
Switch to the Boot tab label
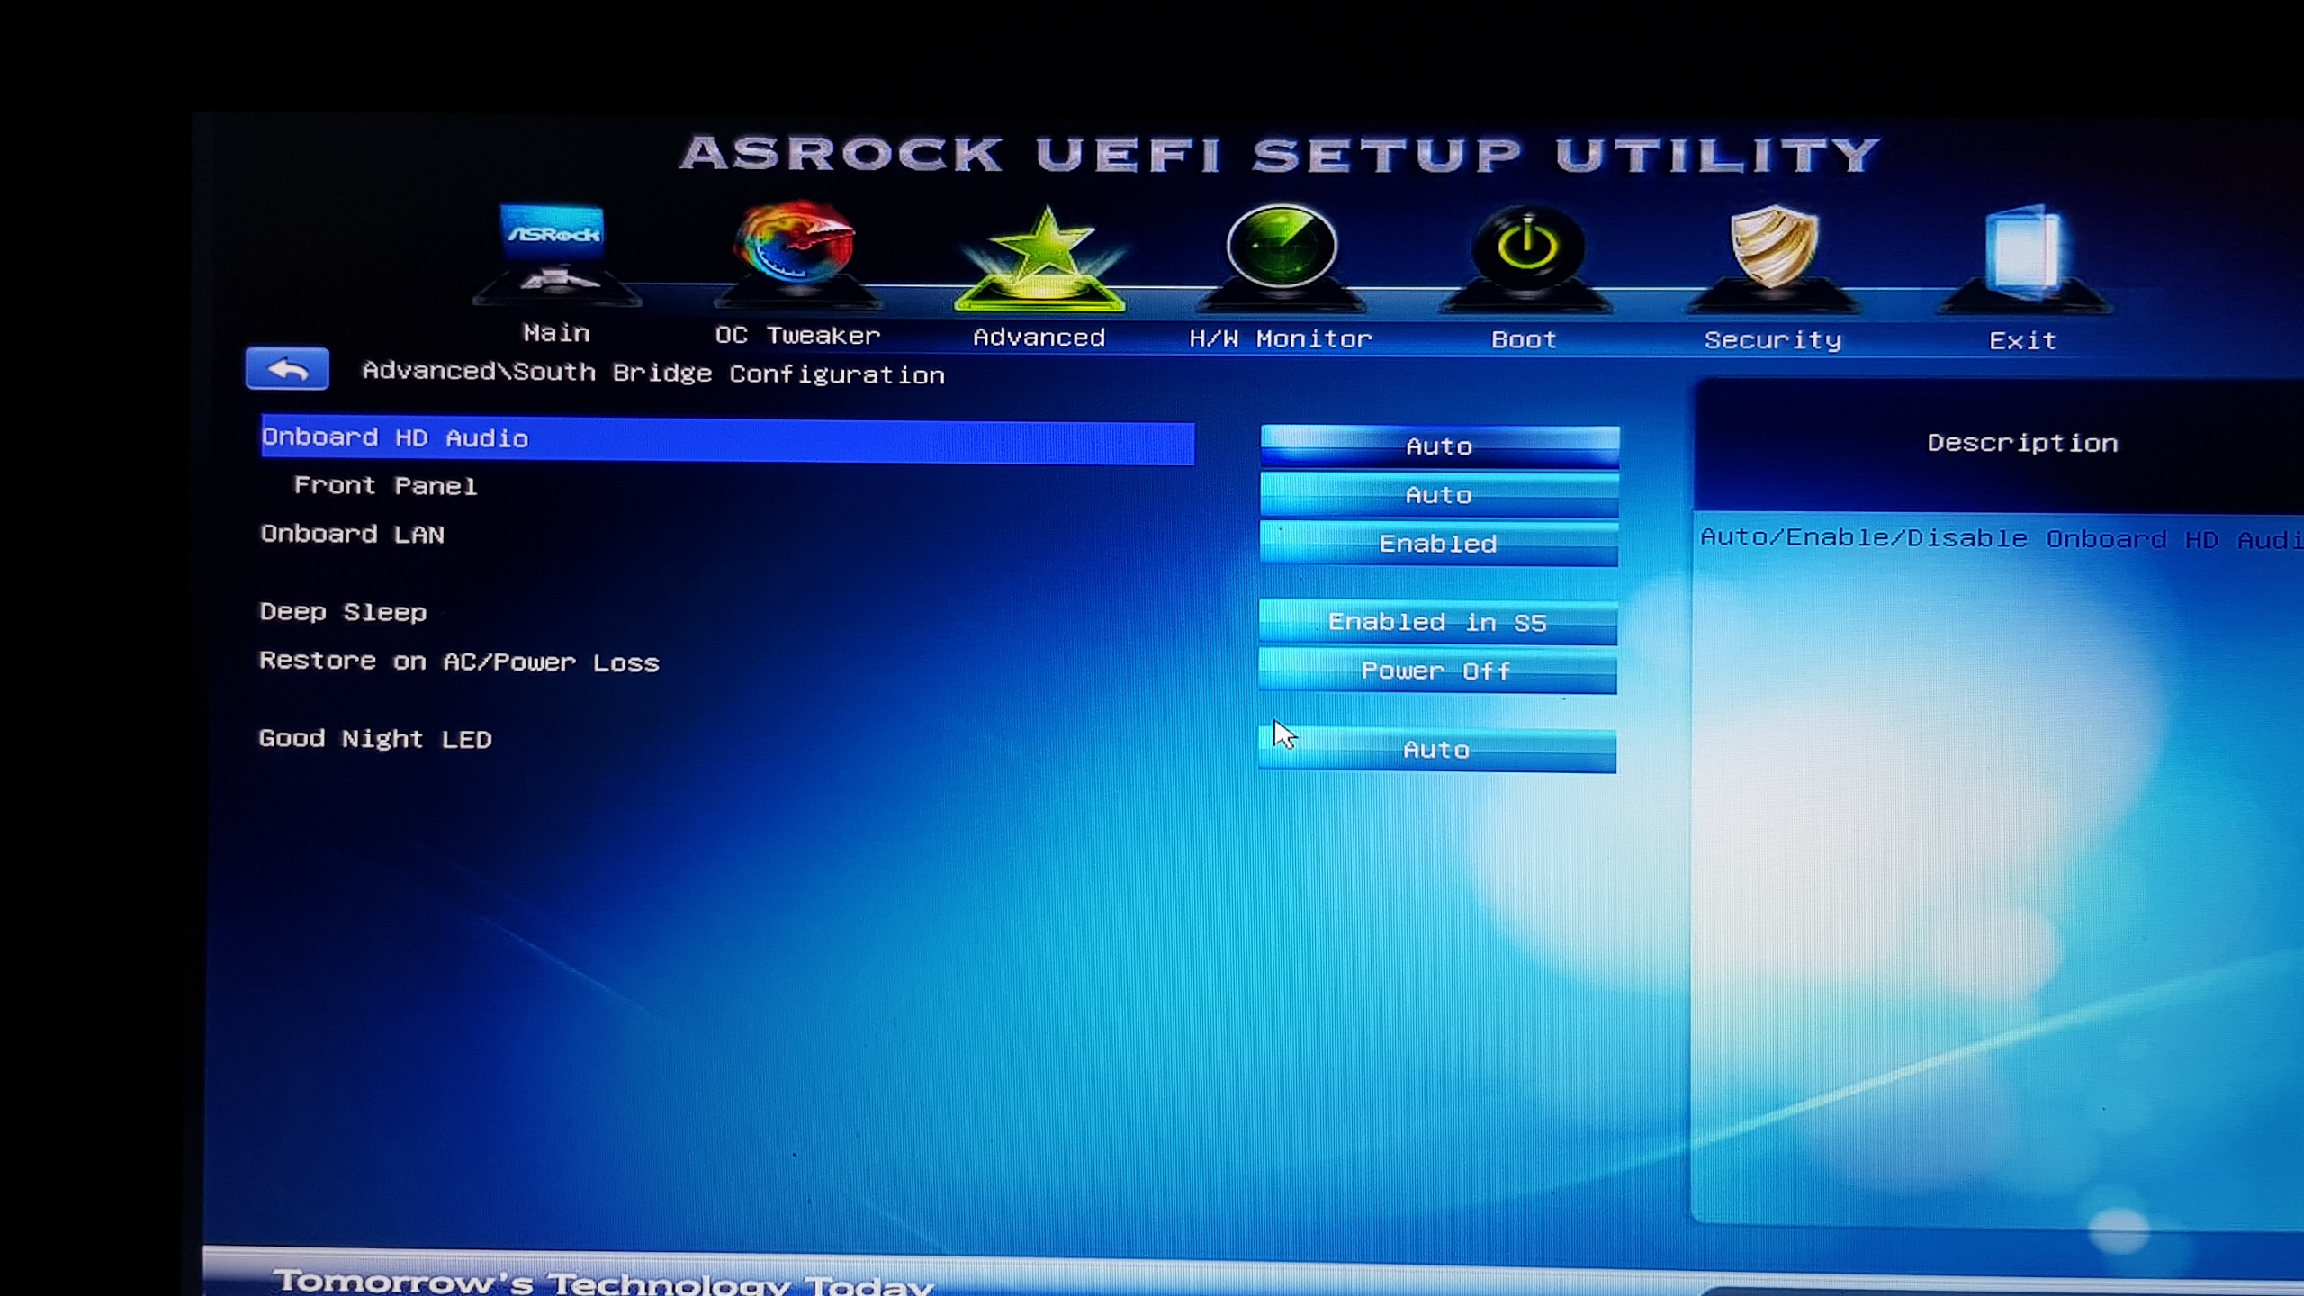coord(1524,340)
